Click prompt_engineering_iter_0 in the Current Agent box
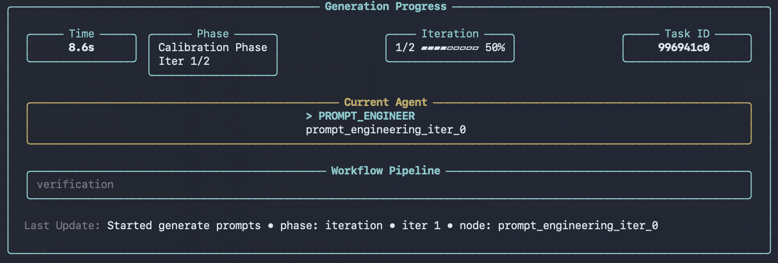 tap(386, 130)
